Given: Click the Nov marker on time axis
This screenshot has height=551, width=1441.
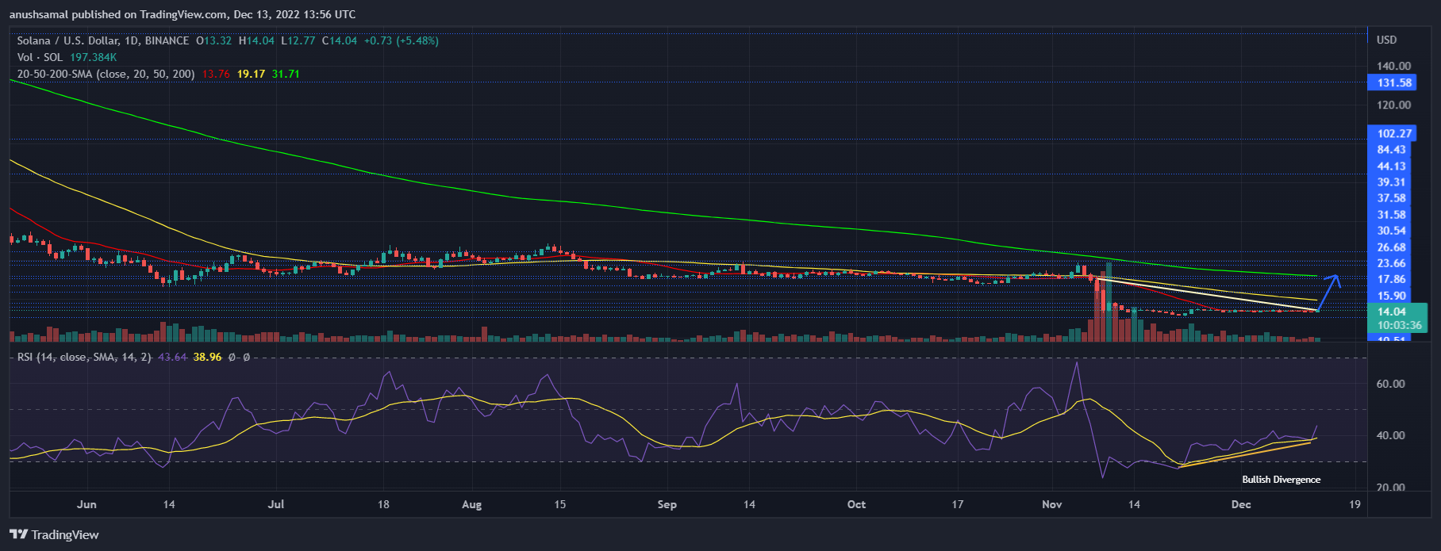Looking at the screenshot, I should (x=1051, y=504).
